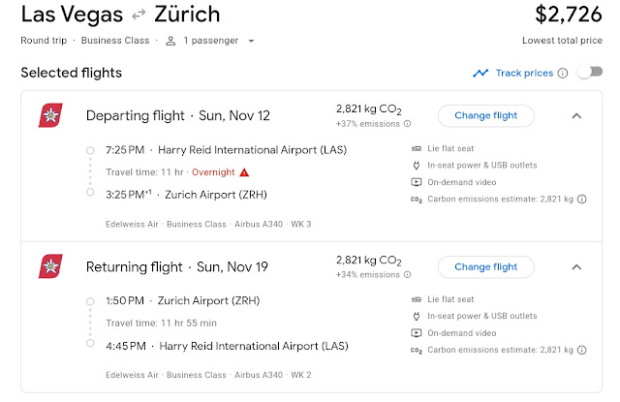Viewport: 620px width, 402px height.
Task: Collapse the returning flight details
Action: [576, 266]
